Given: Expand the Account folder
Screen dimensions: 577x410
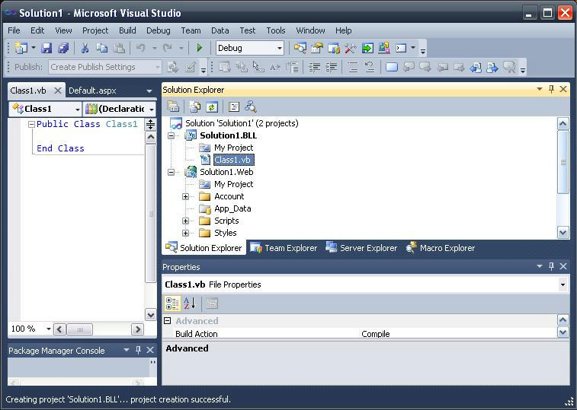Looking at the screenshot, I should [185, 196].
